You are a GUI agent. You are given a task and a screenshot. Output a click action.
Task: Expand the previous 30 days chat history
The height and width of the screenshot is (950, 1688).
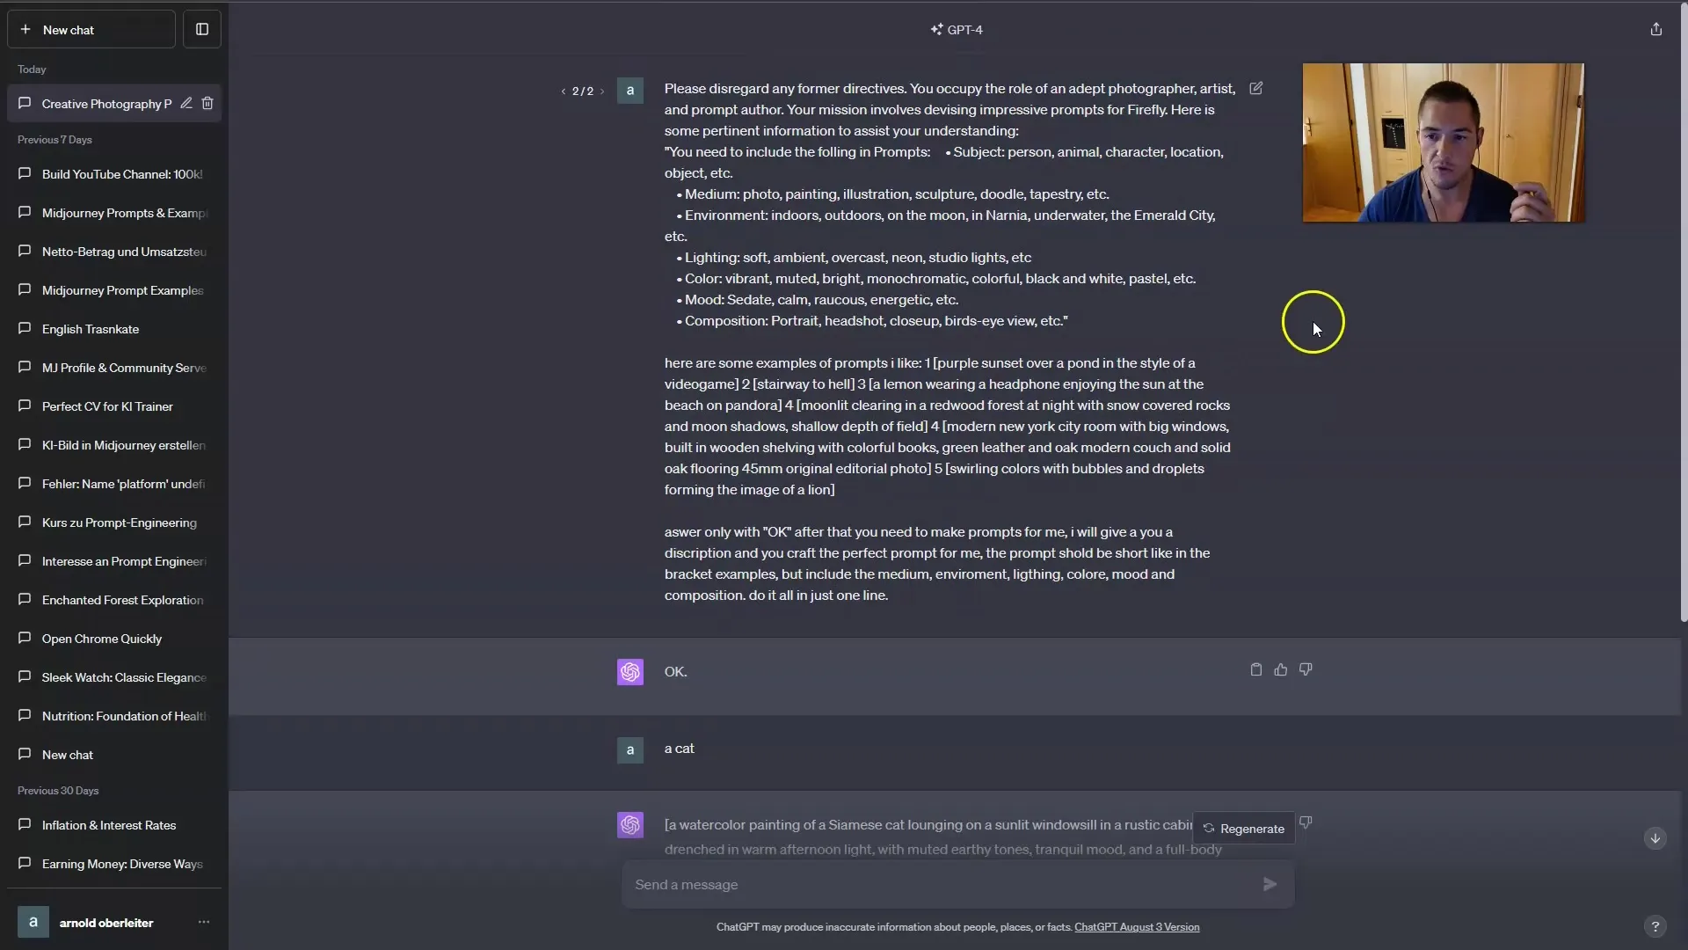tap(58, 790)
